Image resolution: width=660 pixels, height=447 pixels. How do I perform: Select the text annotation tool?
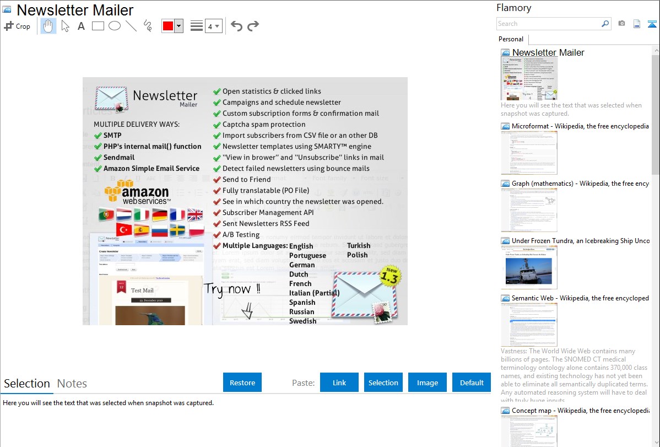[x=81, y=26]
